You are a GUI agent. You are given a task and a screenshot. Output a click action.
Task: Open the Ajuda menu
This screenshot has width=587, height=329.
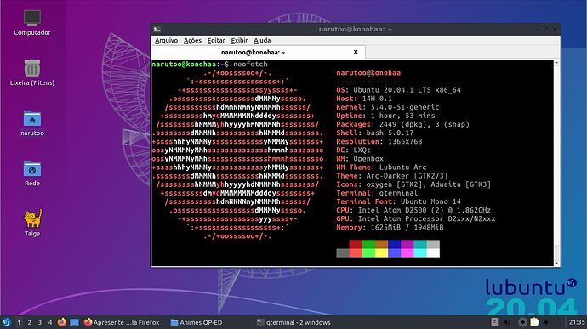tap(262, 41)
